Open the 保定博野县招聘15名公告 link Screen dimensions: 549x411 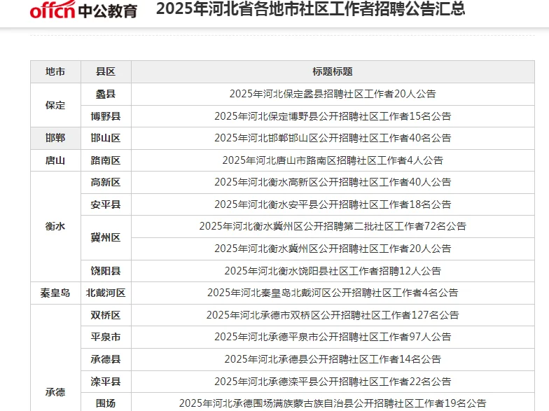click(333, 116)
